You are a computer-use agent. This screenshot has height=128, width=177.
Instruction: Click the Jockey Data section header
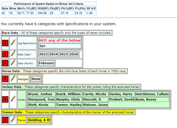click(71, 87)
